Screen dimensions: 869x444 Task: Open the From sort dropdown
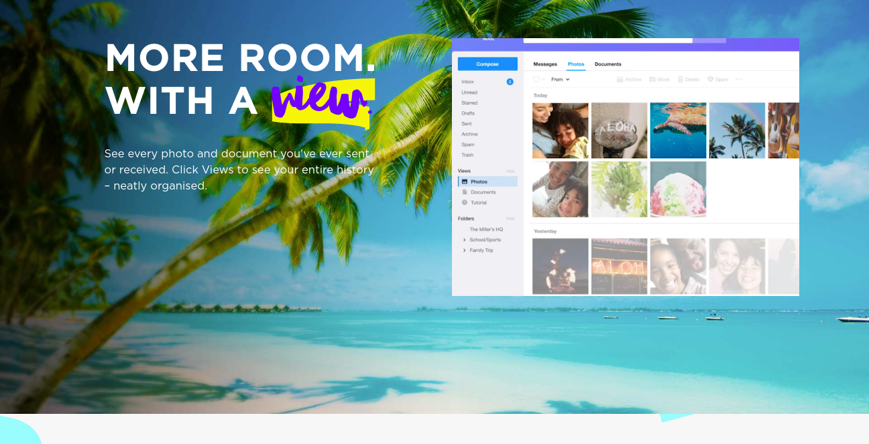[x=560, y=79]
